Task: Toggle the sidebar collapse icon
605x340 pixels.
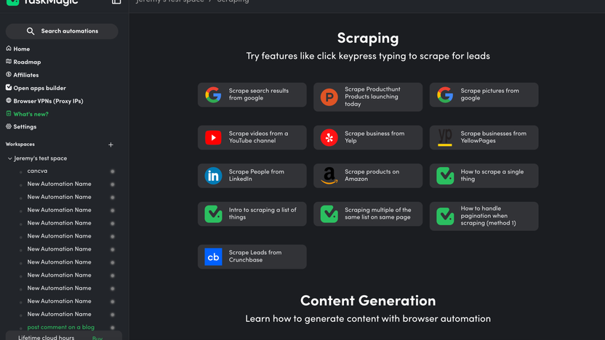Action: (x=116, y=2)
